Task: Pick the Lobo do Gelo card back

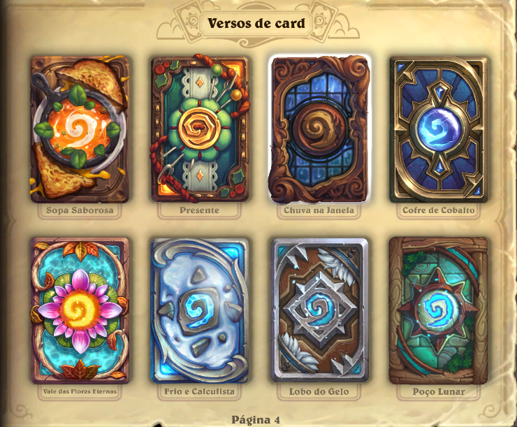Action: tap(319, 310)
